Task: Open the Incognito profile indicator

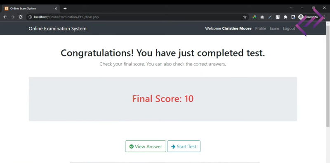Action: (308, 17)
